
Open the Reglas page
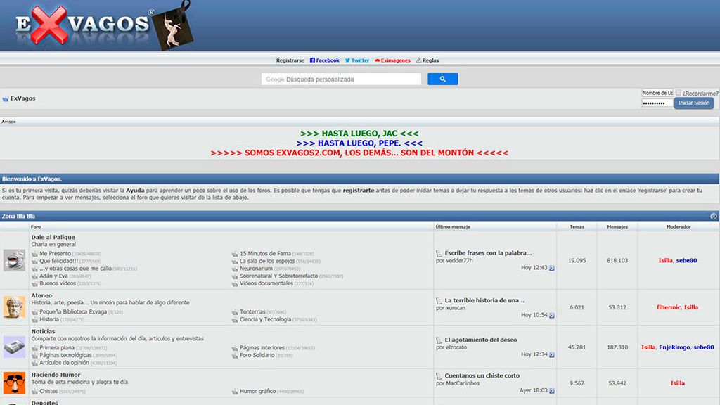pyautogui.click(x=427, y=60)
